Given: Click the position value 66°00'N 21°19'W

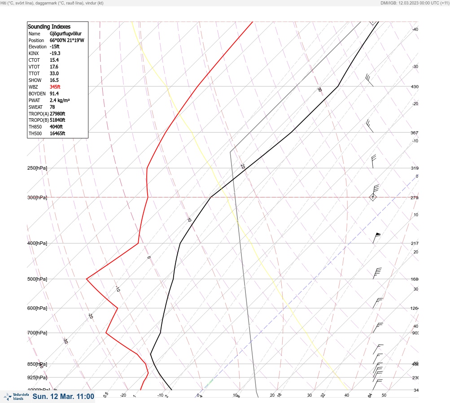Looking at the screenshot, I should (x=67, y=40).
